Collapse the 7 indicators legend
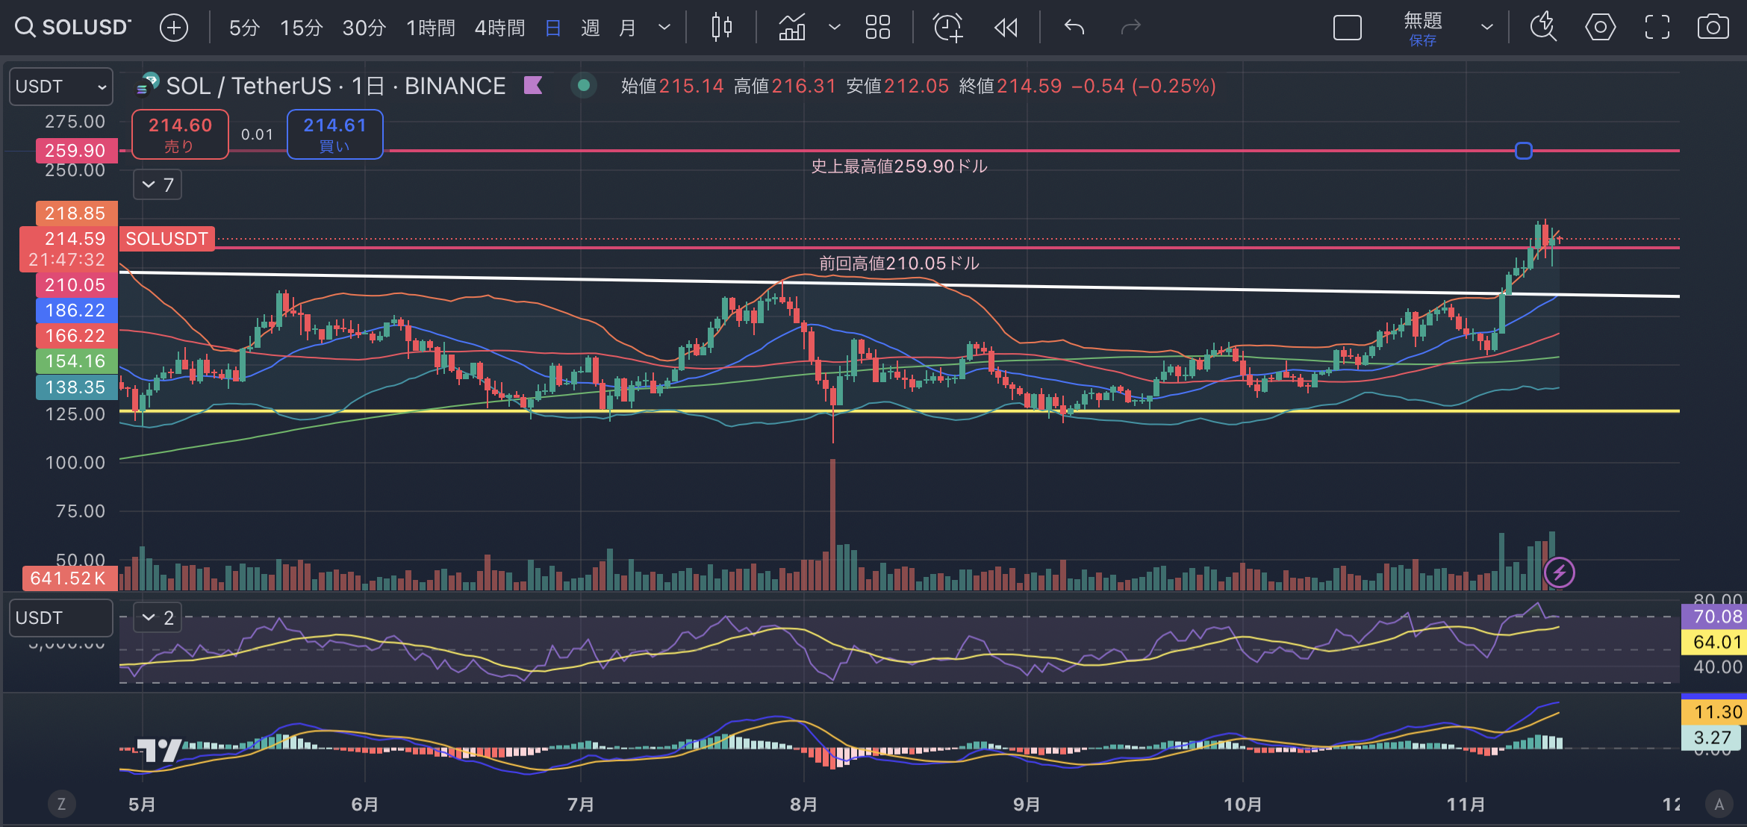The width and height of the screenshot is (1747, 827). [158, 184]
